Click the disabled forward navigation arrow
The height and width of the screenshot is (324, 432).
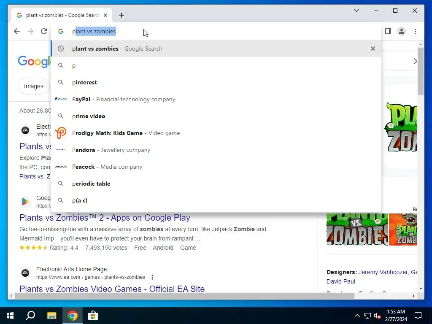click(x=30, y=31)
